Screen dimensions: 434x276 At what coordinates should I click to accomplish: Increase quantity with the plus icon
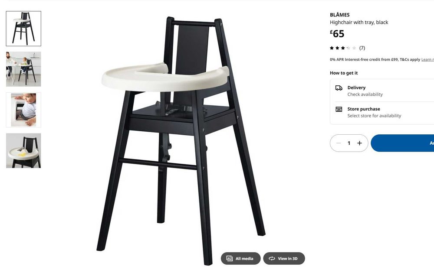(359, 143)
